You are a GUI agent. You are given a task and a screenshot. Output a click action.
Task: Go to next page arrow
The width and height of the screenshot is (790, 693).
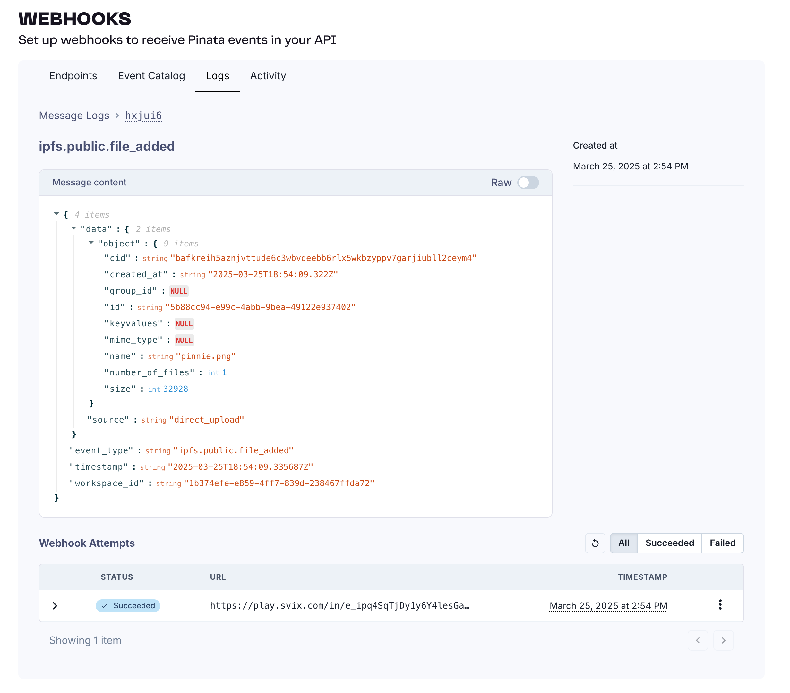(723, 640)
